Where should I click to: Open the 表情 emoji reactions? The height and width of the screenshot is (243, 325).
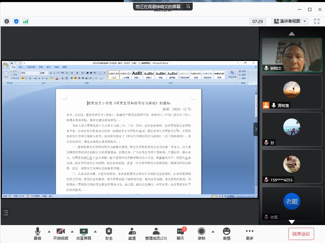[226, 234]
